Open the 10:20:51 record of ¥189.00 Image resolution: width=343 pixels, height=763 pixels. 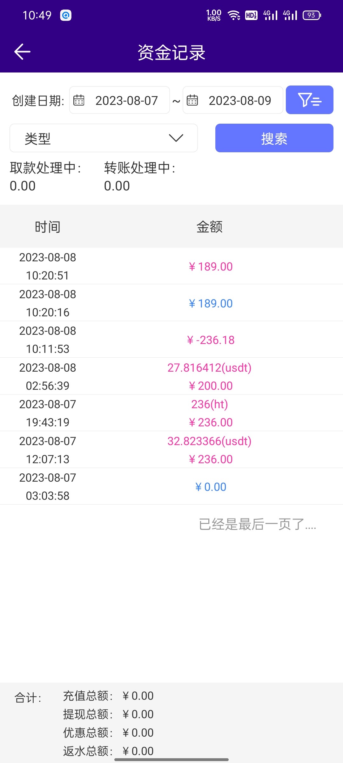click(171, 266)
